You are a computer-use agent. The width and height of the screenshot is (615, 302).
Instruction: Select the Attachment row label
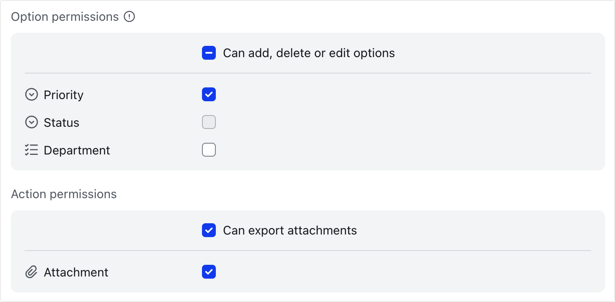76,272
